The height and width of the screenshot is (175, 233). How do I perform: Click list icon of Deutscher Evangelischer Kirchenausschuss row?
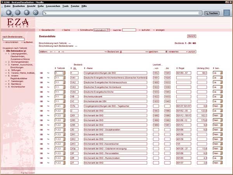click(42, 82)
